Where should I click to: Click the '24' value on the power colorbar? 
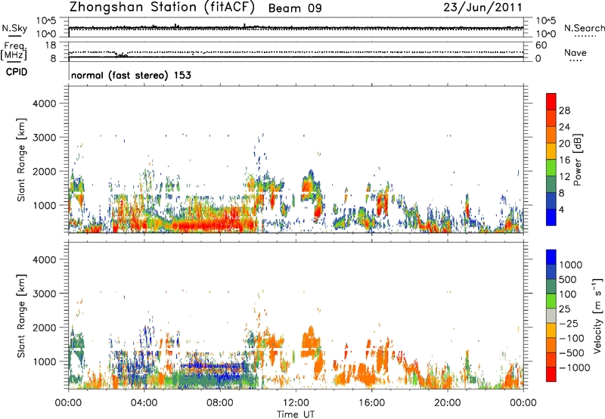564,127
